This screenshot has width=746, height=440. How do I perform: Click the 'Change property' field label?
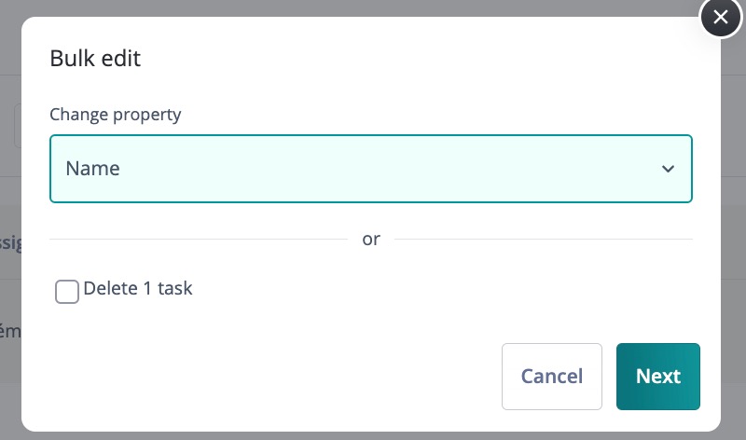pyautogui.click(x=115, y=115)
